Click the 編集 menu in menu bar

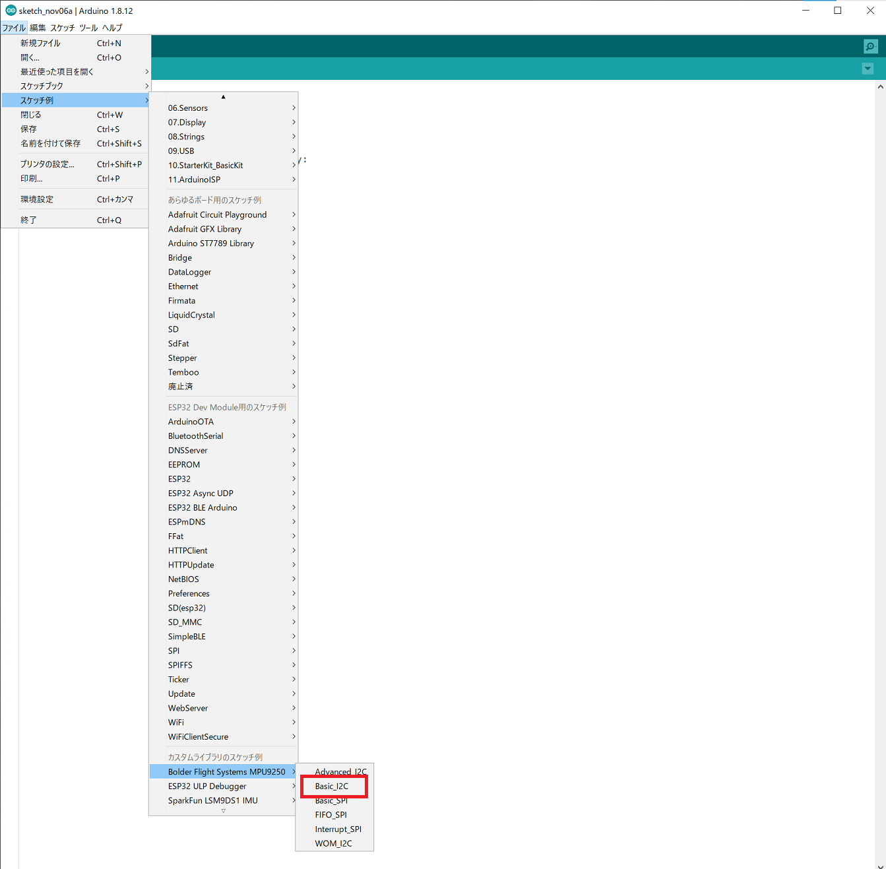click(x=38, y=28)
